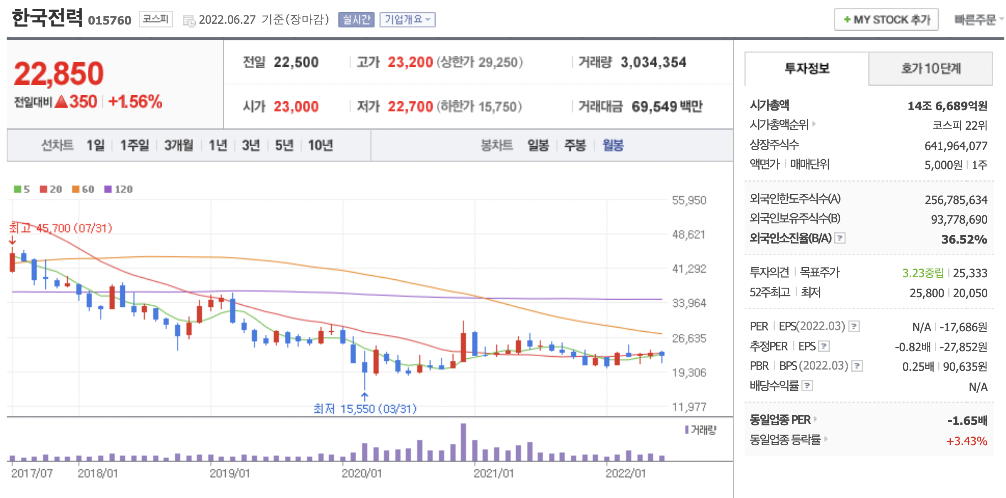
Task: Click the 외국인보유주식수 value 93,778,690
Action: (x=959, y=219)
